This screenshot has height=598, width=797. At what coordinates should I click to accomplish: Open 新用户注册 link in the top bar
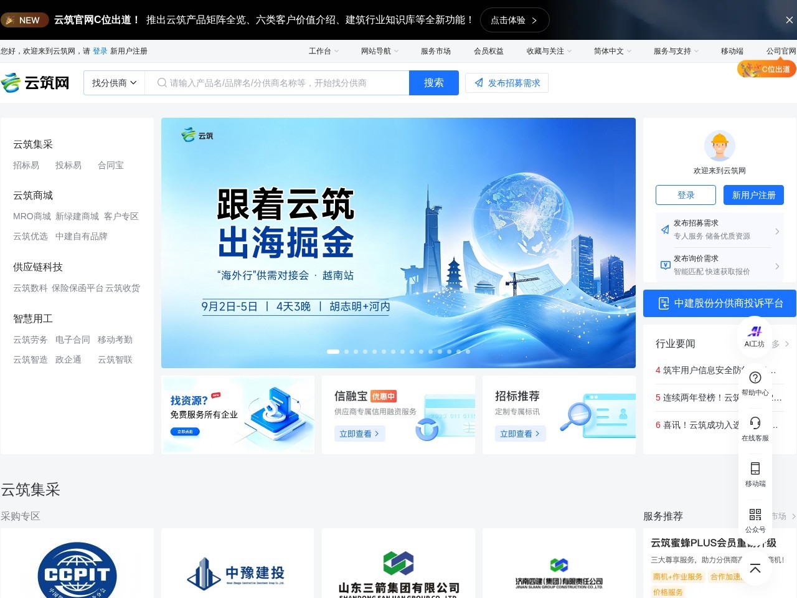pos(129,51)
